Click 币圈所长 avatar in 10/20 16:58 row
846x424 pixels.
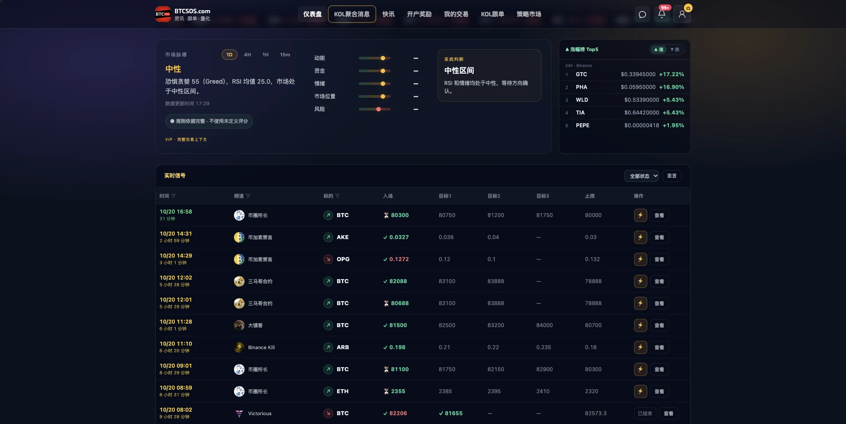[239, 215]
